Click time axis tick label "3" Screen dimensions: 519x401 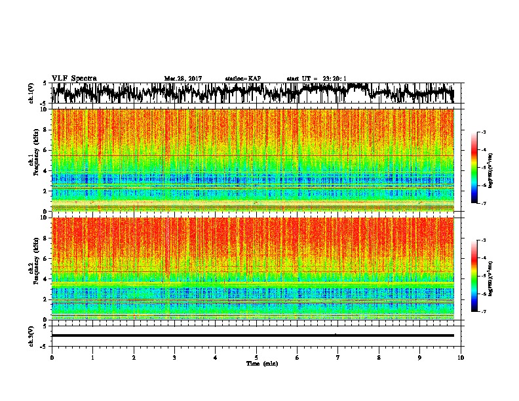coord(174,358)
